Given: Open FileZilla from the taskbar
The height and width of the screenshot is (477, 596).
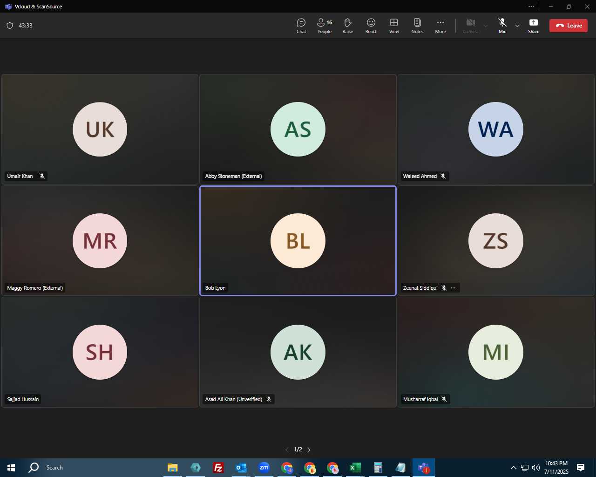Looking at the screenshot, I should point(218,468).
